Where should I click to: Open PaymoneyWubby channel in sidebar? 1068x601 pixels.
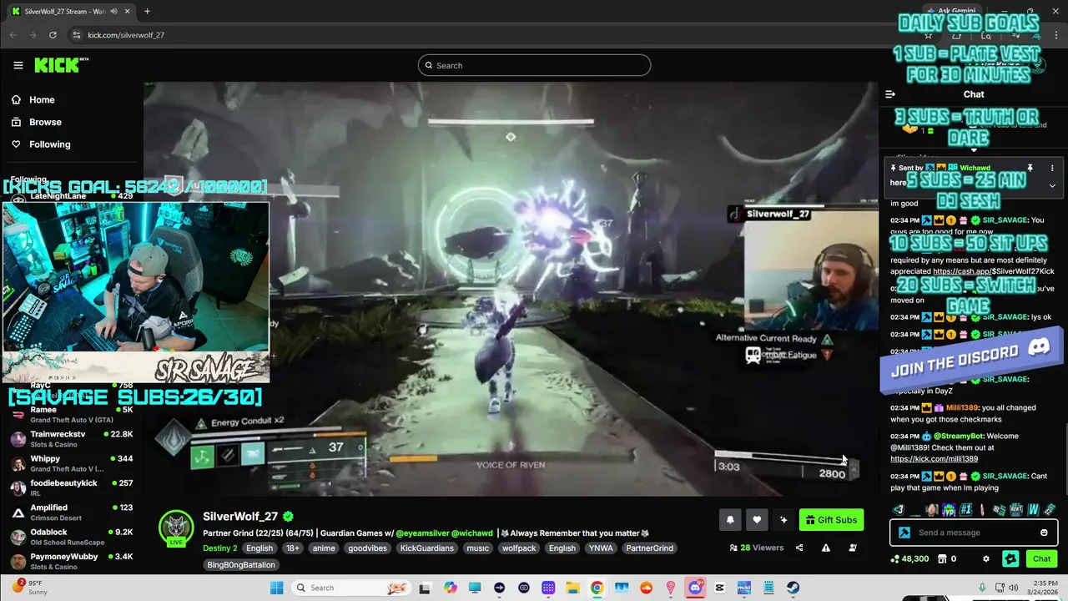[x=73, y=561]
